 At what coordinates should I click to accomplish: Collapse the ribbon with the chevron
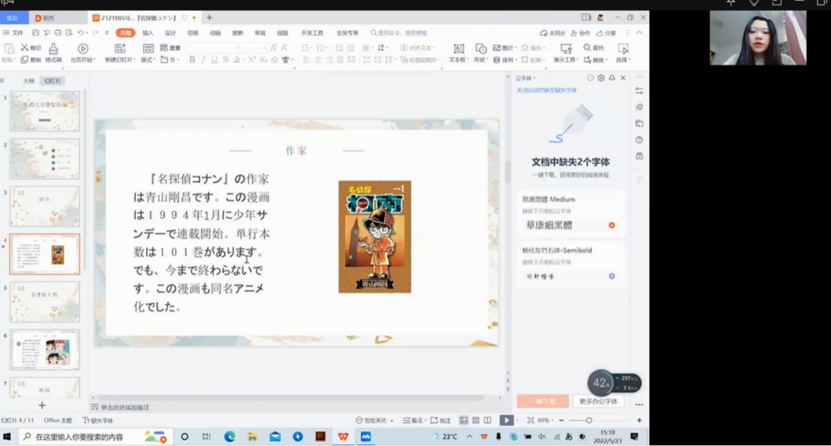(x=639, y=33)
